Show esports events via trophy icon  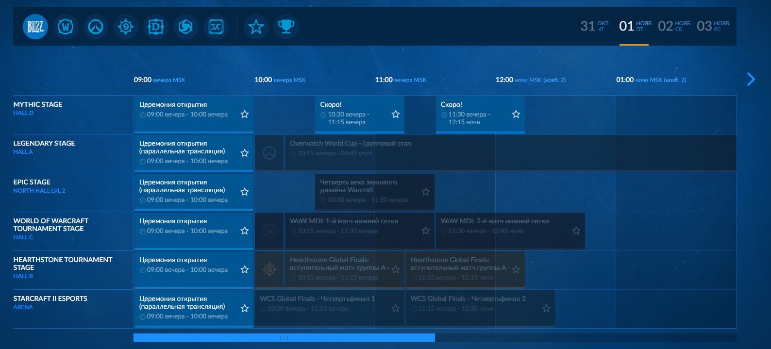pyautogui.click(x=286, y=27)
